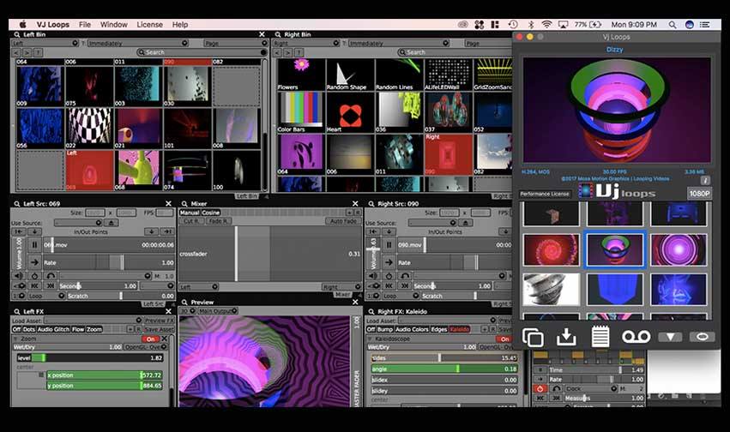
Task: Select Manual mode in the Mixer
Action: [x=190, y=213]
